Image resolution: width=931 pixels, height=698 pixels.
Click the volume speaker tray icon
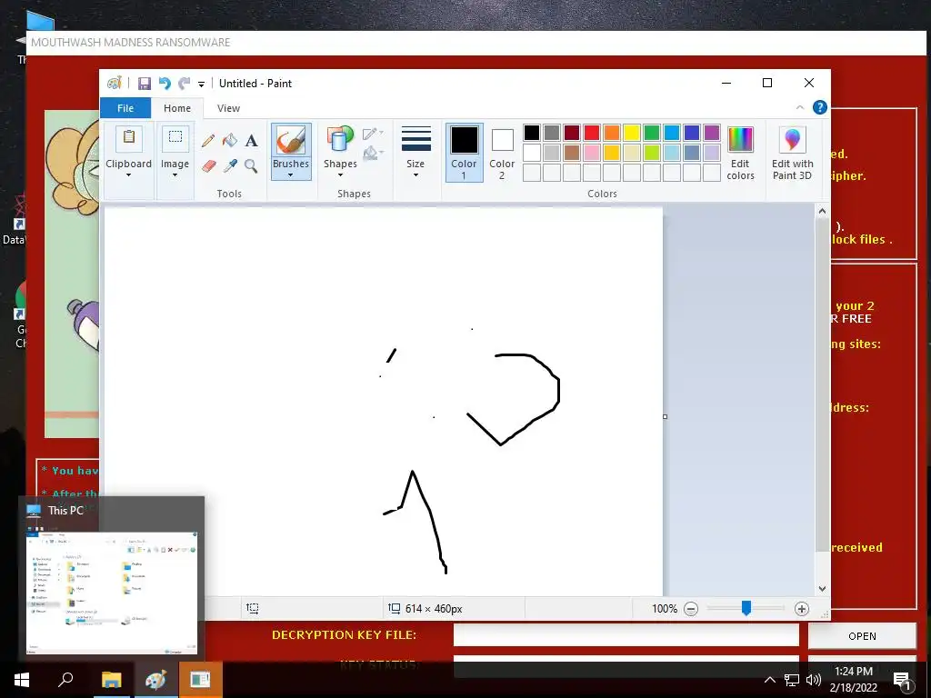click(814, 680)
